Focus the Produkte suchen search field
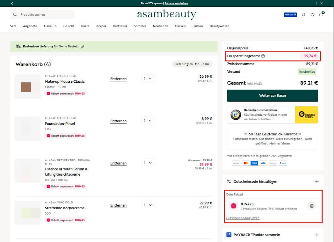Image resolution: width=334 pixels, height=242 pixels. (x=43, y=15)
